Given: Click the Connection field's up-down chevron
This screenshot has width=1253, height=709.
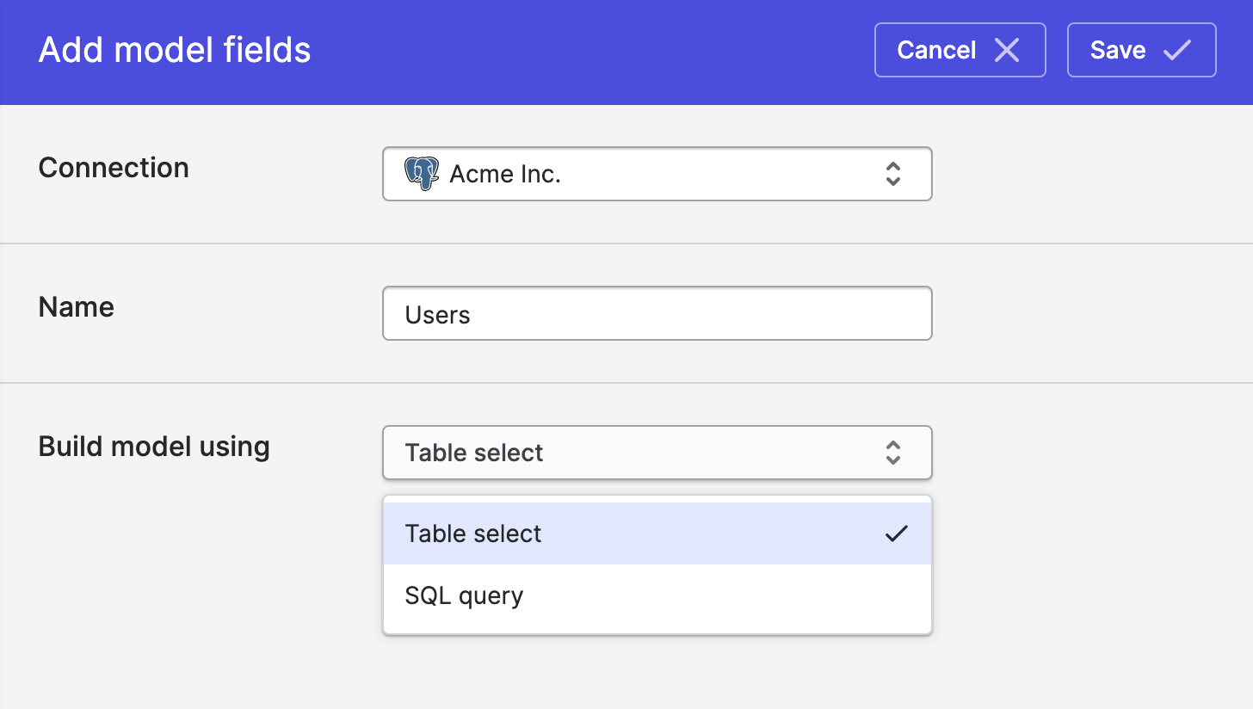Looking at the screenshot, I should 892,174.
